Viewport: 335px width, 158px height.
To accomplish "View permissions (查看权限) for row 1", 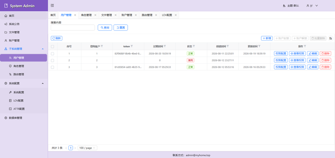I will [297, 54].
